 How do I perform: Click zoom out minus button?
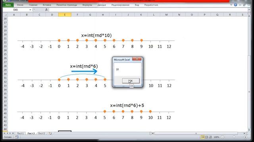point(223,137)
